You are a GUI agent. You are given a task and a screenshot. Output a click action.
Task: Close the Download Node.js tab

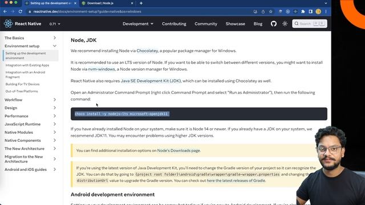(132, 3)
